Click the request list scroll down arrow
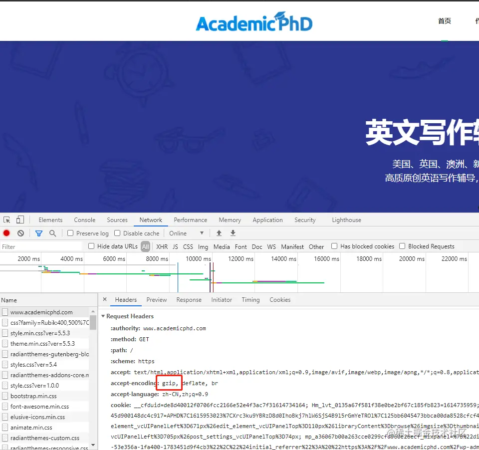This screenshot has height=450, width=479. [93, 445]
